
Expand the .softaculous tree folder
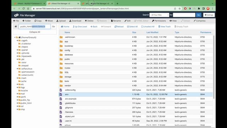click(x=17, y=69)
